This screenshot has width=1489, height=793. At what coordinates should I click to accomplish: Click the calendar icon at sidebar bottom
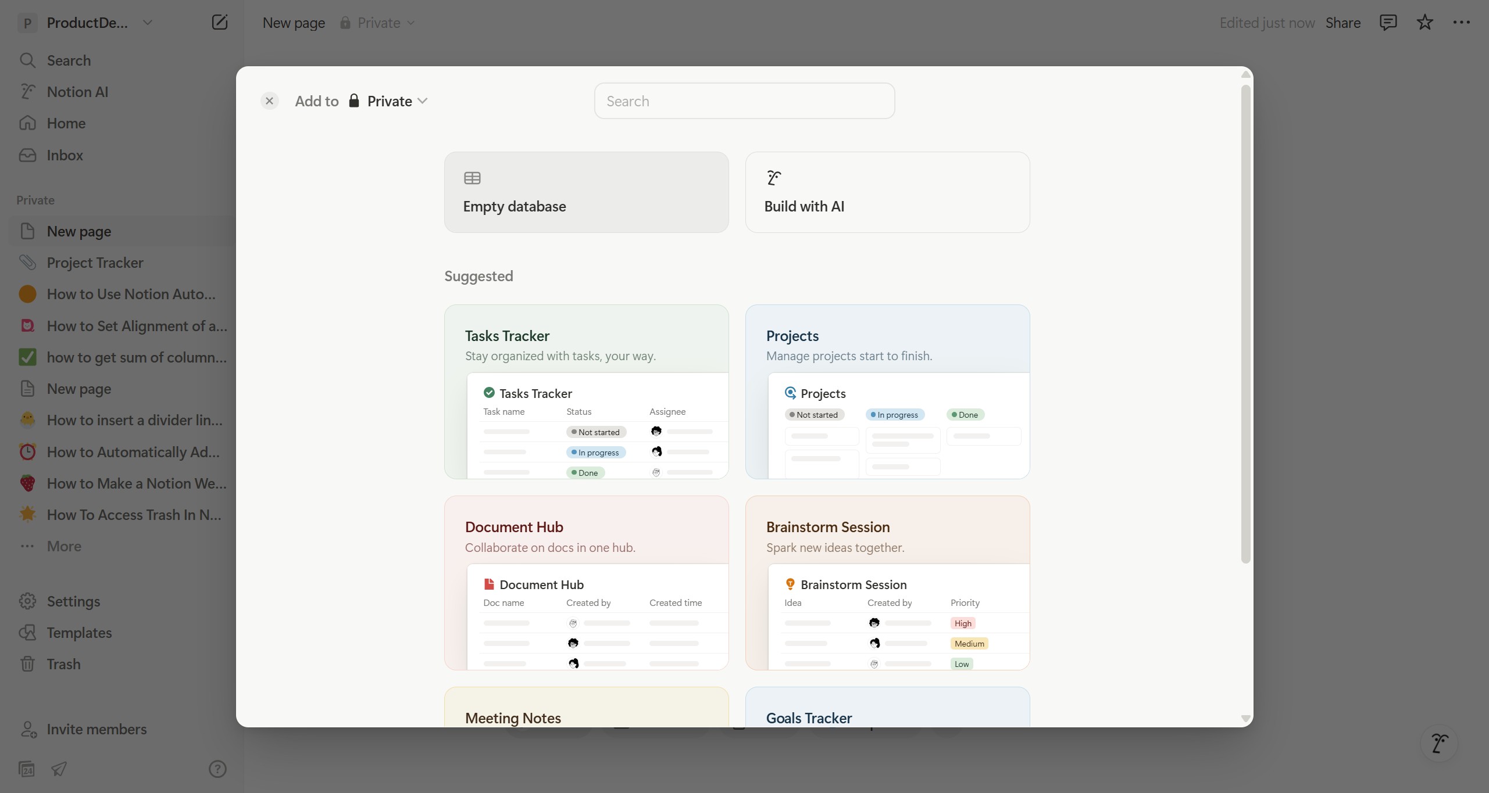pos(27,769)
